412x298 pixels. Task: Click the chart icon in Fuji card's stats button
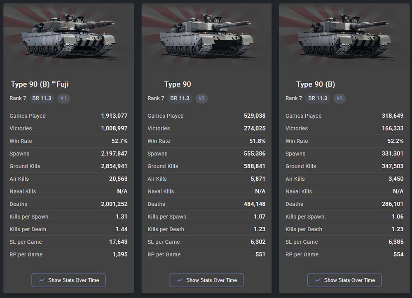click(42, 280)
